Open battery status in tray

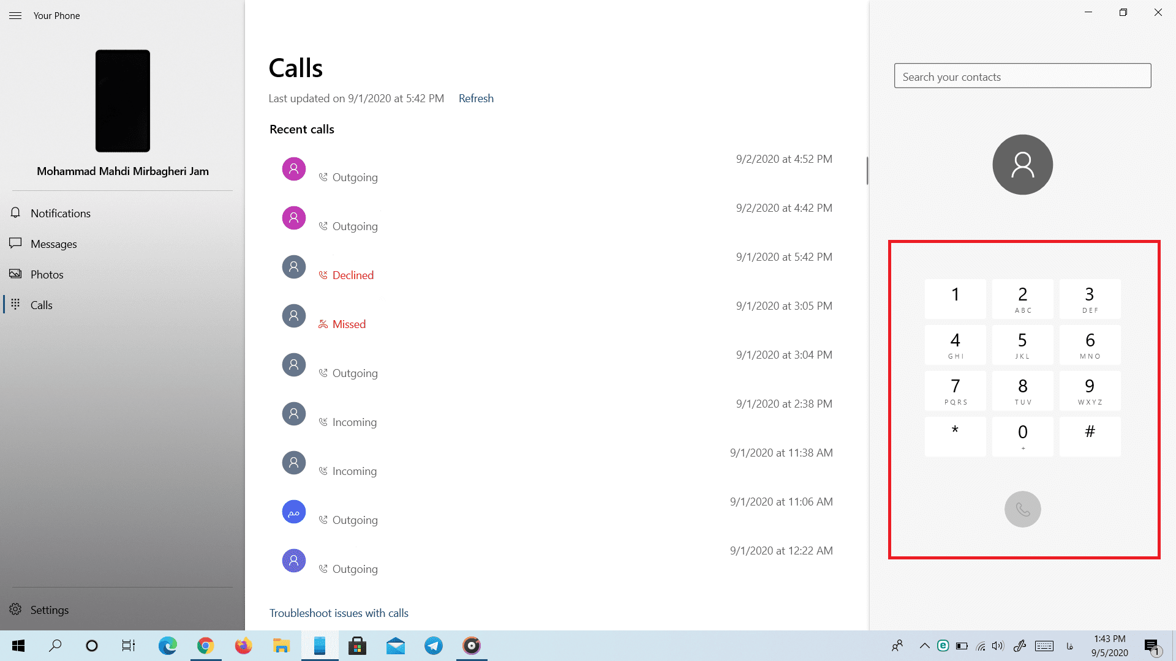962,646
